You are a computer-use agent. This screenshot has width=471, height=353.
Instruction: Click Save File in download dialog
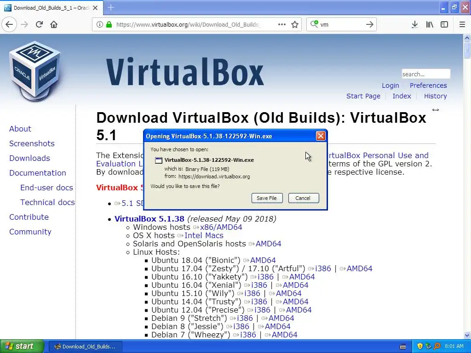coord(267,198)
